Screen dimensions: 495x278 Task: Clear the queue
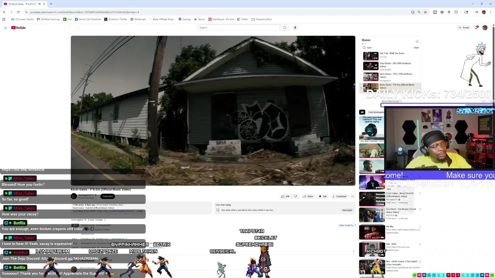click(x=416, y=47)
